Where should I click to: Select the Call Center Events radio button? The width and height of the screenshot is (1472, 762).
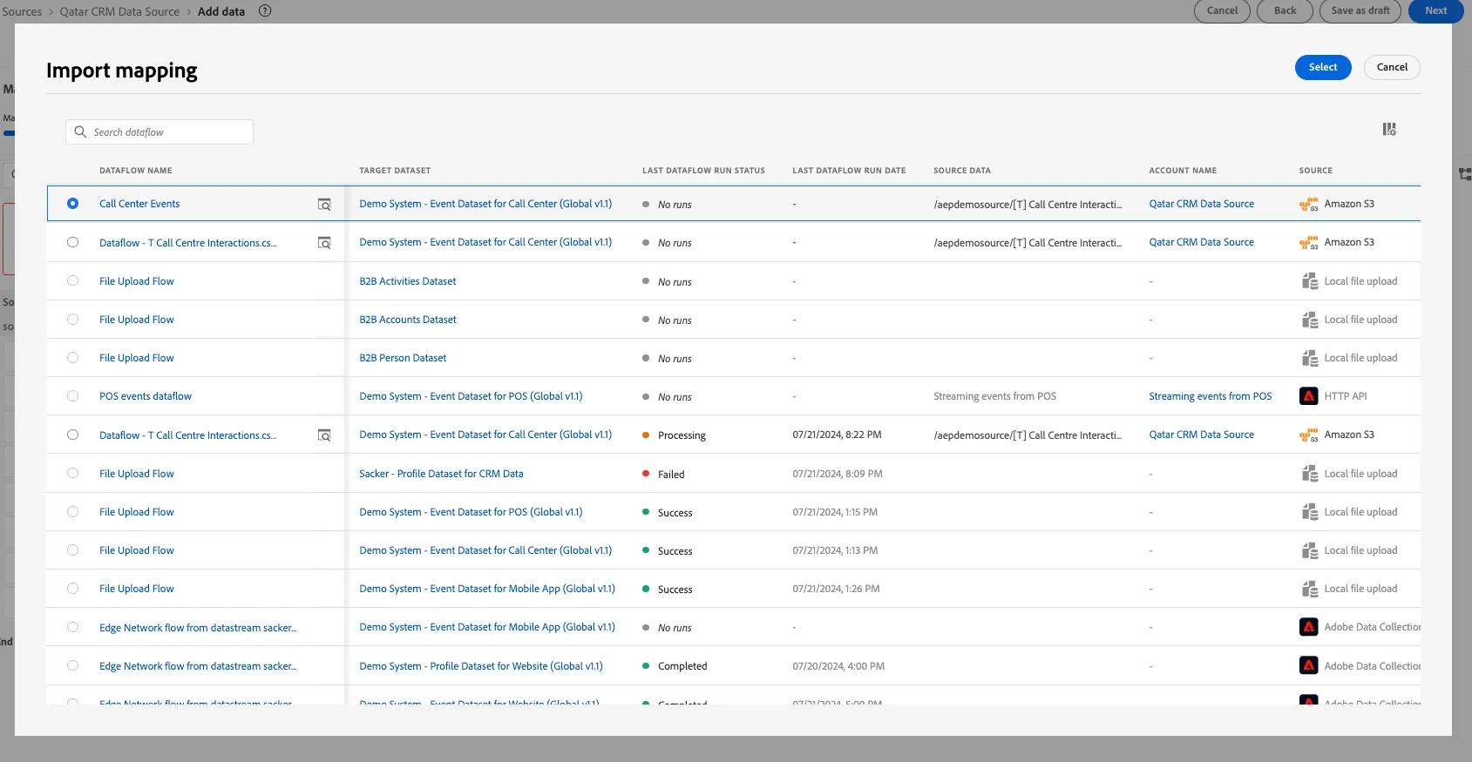click(72, 204)
